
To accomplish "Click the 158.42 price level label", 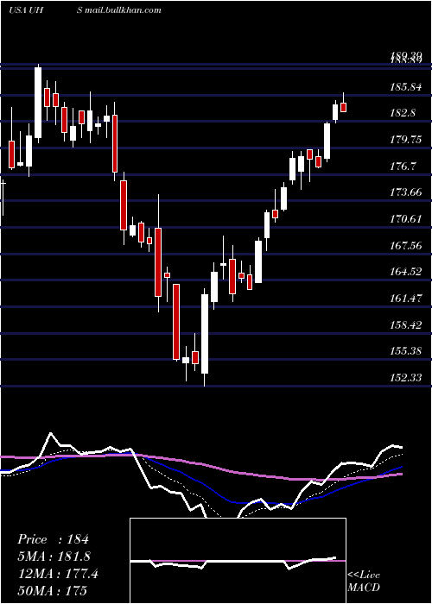I will [x=405, y=324].
